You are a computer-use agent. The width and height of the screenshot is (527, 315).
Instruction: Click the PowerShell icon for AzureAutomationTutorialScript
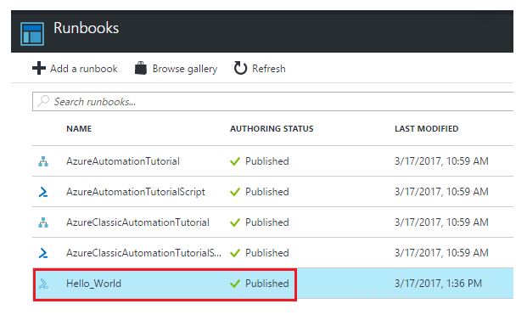click(x=43, y=192)
